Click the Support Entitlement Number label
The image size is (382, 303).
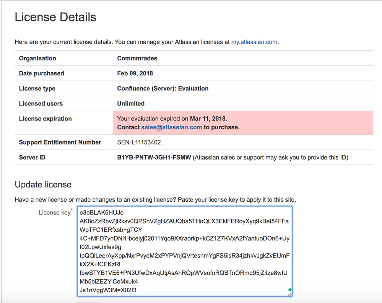[60, 142]
